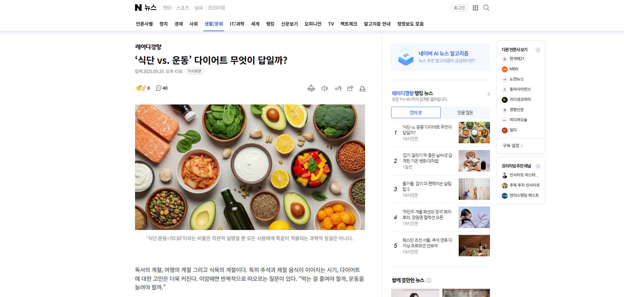
Task: Show info for 함께 볼만한 뉴스
Action: coord(429,280)
